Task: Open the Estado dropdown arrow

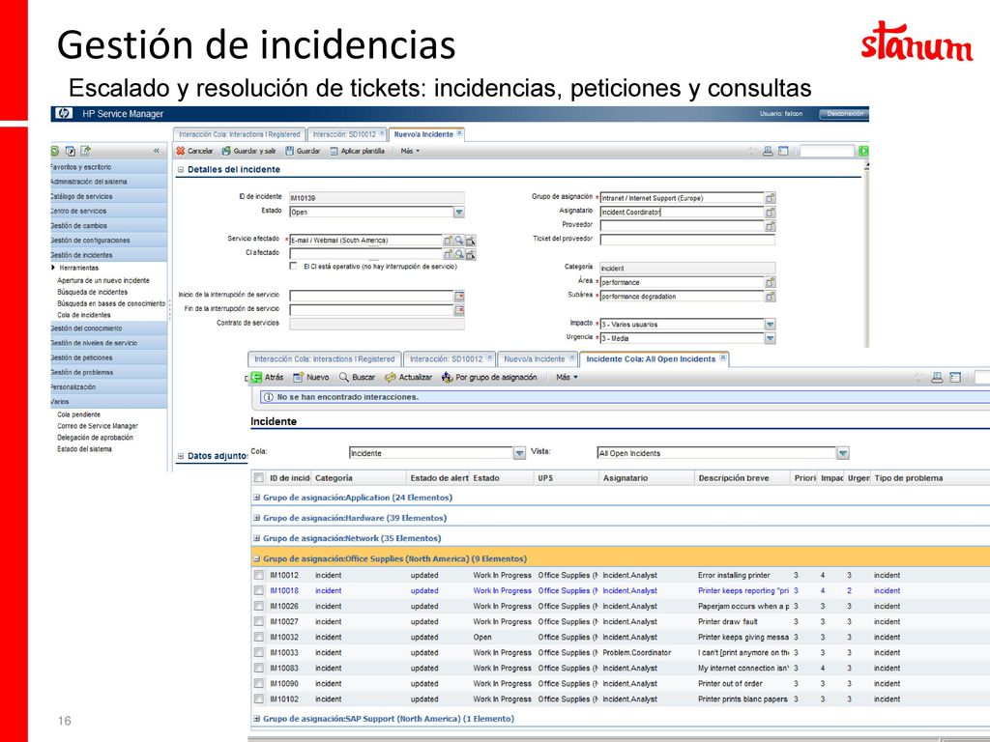Action: [x=459, y=212]
